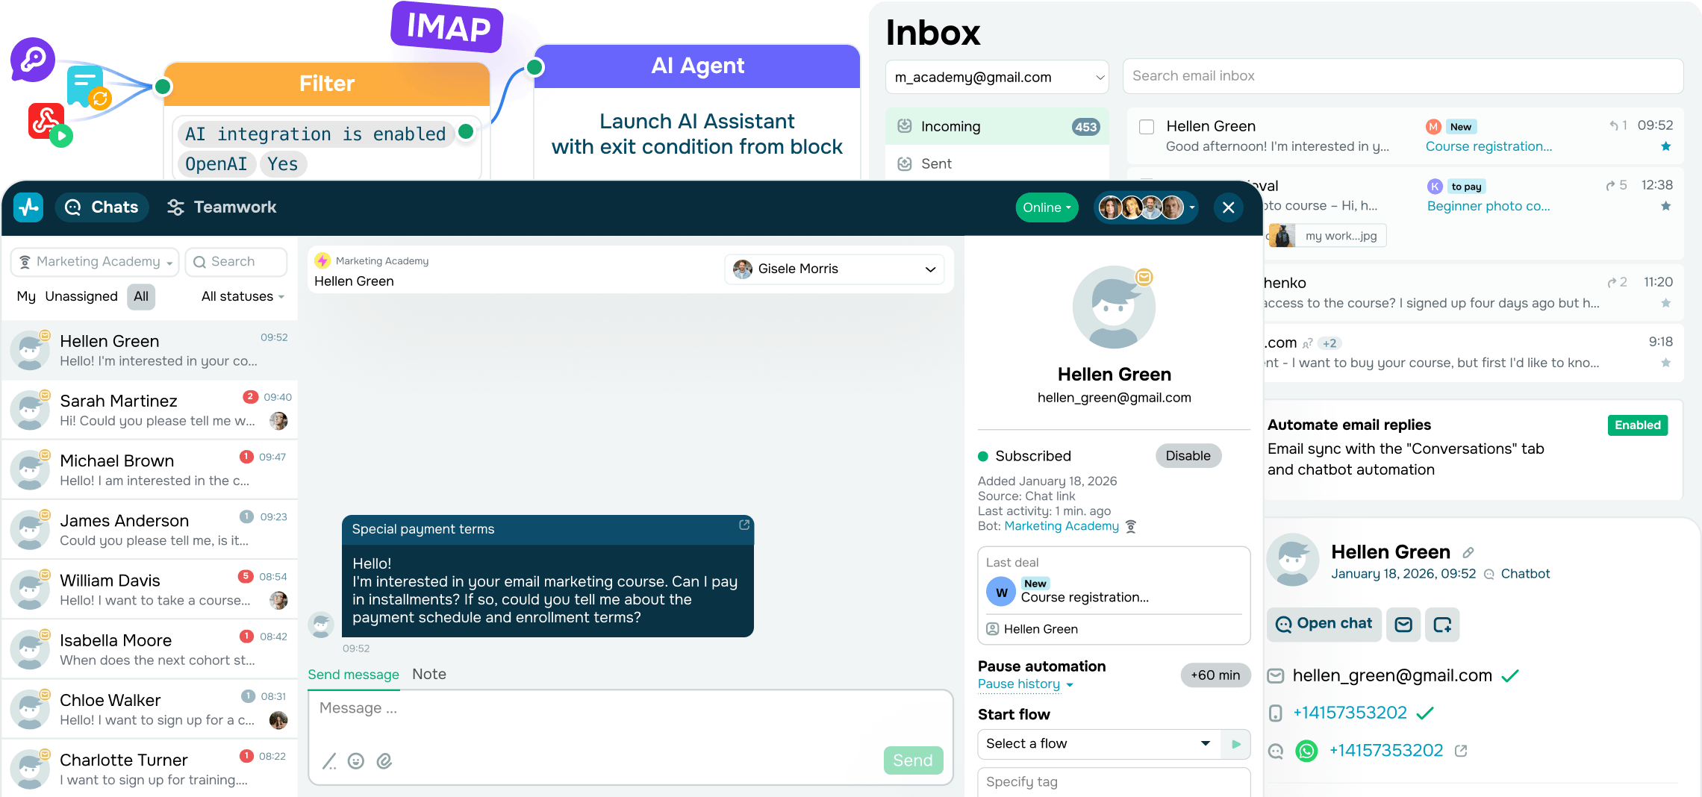
Task: Click the WhatsApp icon beside phone number
Action: (1306, 751)
